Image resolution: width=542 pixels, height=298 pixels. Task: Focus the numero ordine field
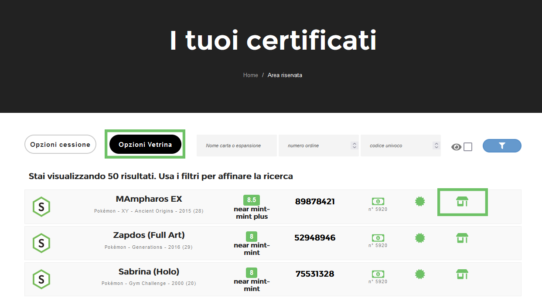(x=319, y=146)
